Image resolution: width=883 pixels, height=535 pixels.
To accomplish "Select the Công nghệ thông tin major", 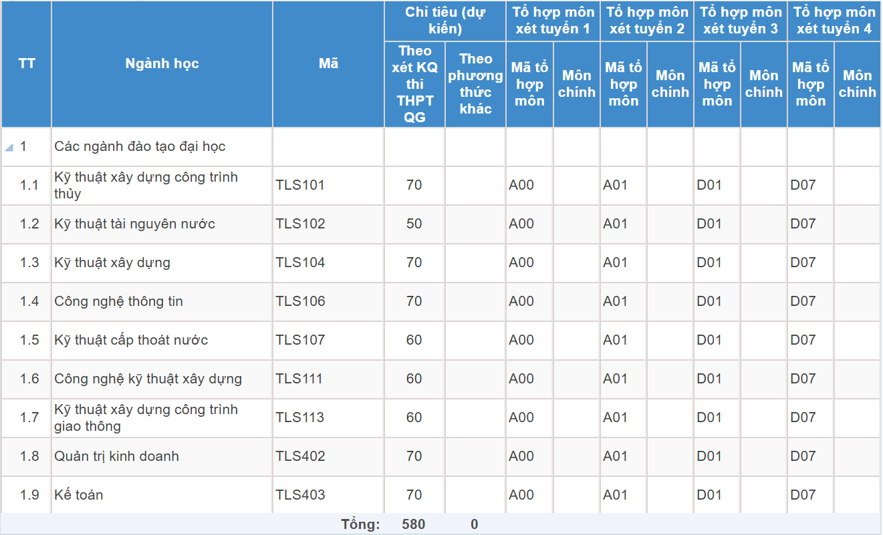I will pyautogui.click(x=118, y=301).
